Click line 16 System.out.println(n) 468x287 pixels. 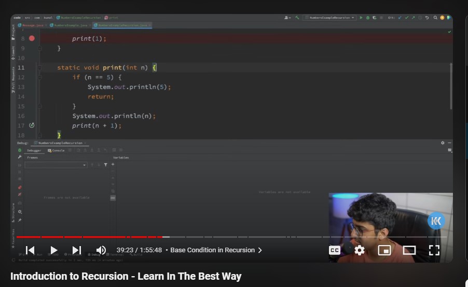(x=114, y=116)
